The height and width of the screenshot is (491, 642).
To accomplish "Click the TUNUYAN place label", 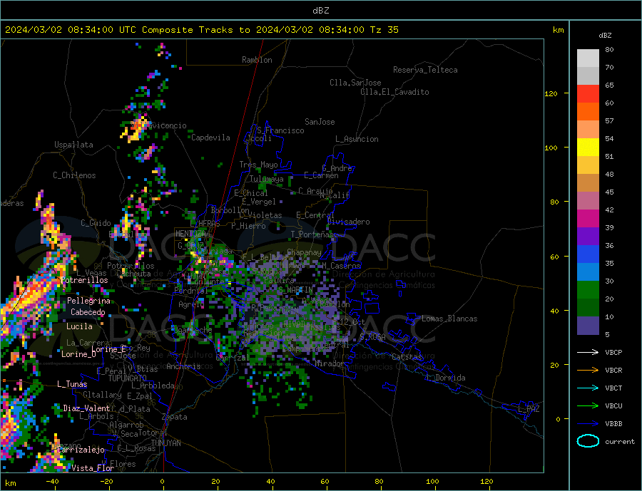I will 165,443.
